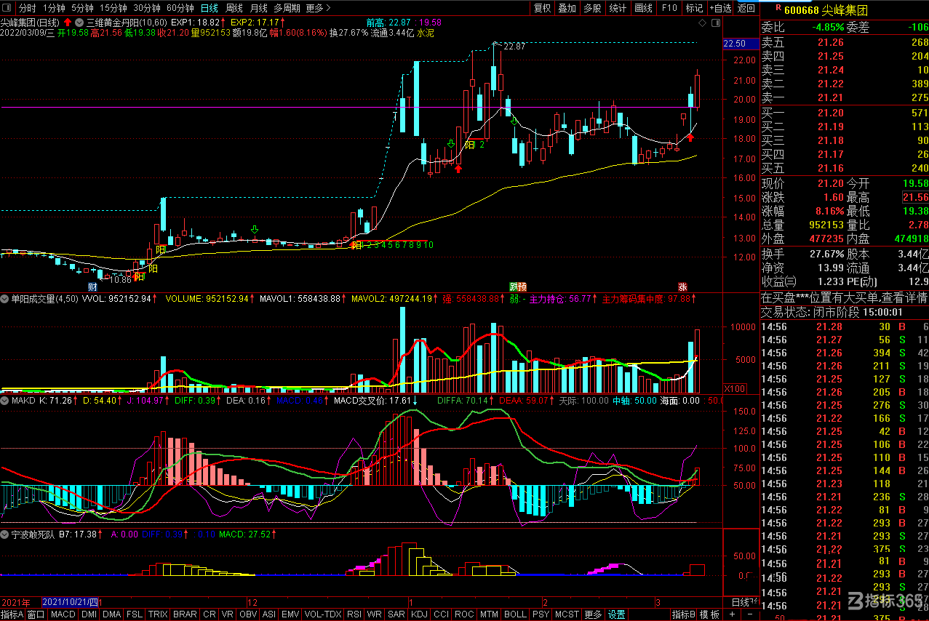The width and height of the screenshot is (929, 621).
Task: Click the 画线 drawing button
Action: [x=643, y=8]
